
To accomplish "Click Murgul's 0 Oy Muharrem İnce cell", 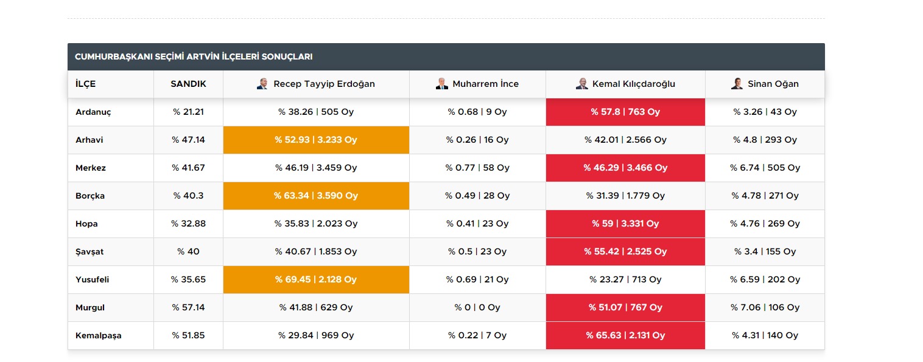I will [477, 307].
